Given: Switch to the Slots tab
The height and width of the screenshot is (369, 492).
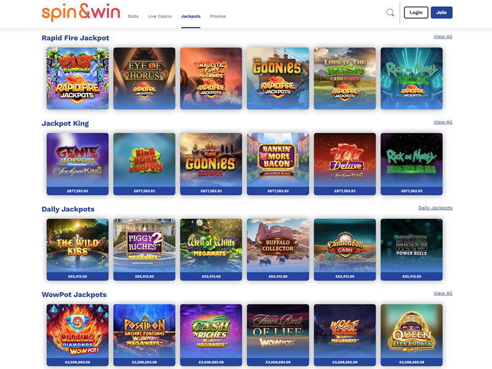Looking at the screenshot, I should tap(133, 17).
